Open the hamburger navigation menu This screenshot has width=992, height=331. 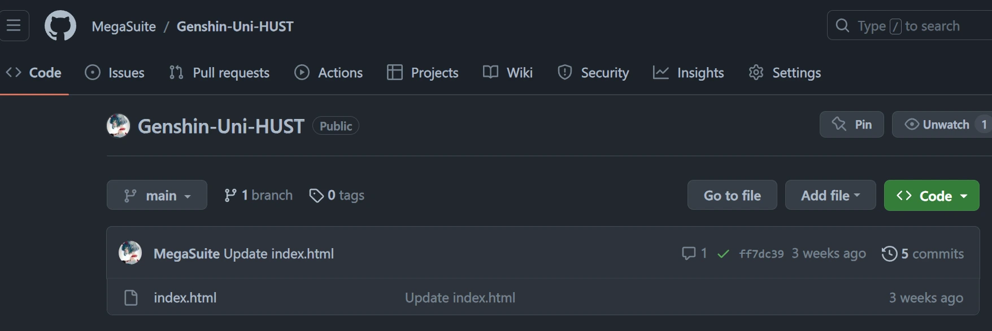coord(14,25)
